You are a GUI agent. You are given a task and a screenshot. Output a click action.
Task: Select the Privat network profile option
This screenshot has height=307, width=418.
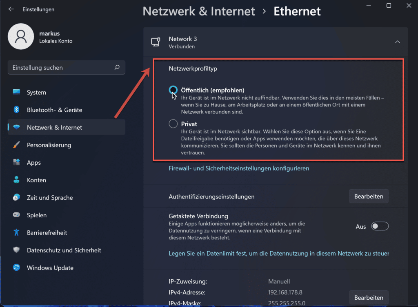coord(173,124)
